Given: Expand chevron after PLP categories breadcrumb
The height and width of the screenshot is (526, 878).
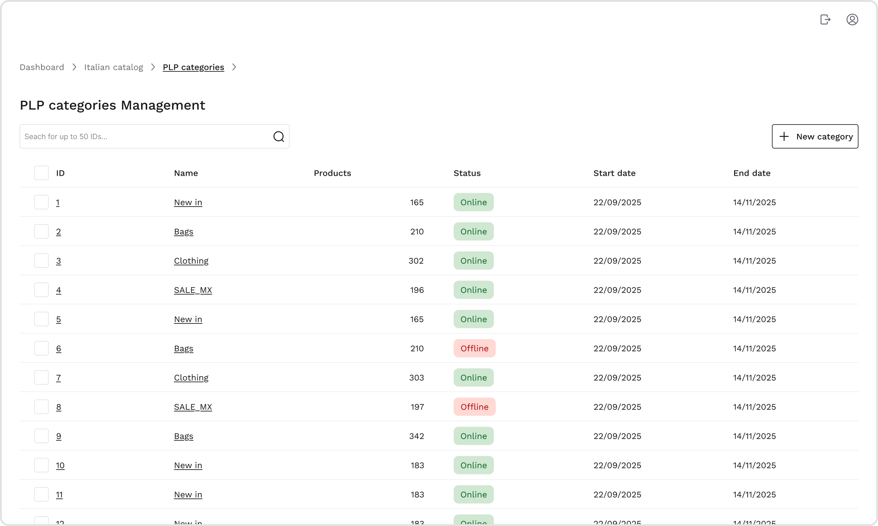Looking at the screenshot, I should [x=234, y=67].
